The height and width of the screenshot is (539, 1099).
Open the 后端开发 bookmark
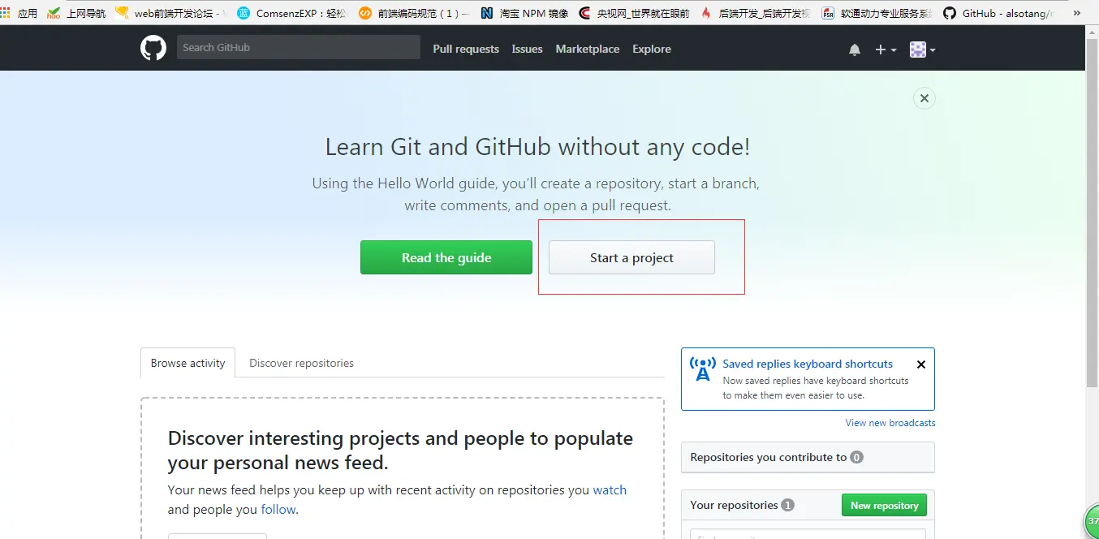click(756, 13)
